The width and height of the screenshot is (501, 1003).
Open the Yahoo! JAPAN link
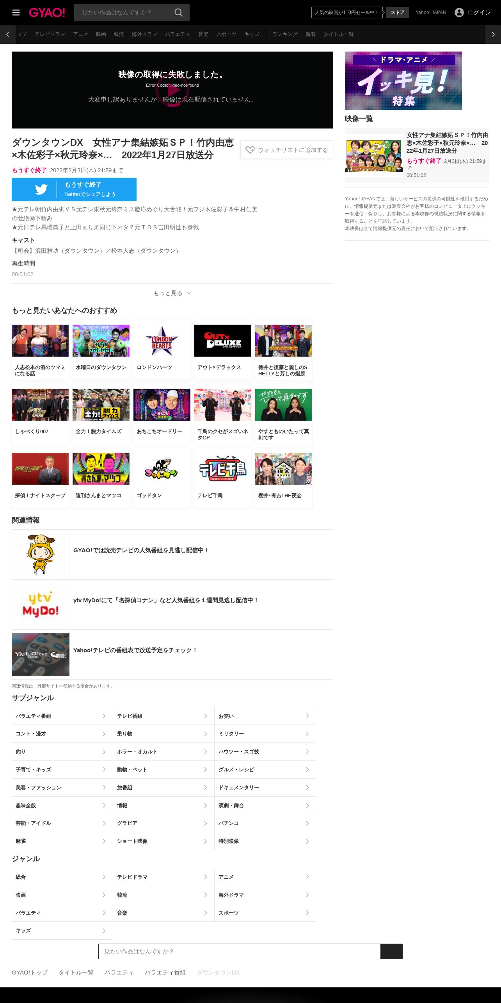coord(431,12)
